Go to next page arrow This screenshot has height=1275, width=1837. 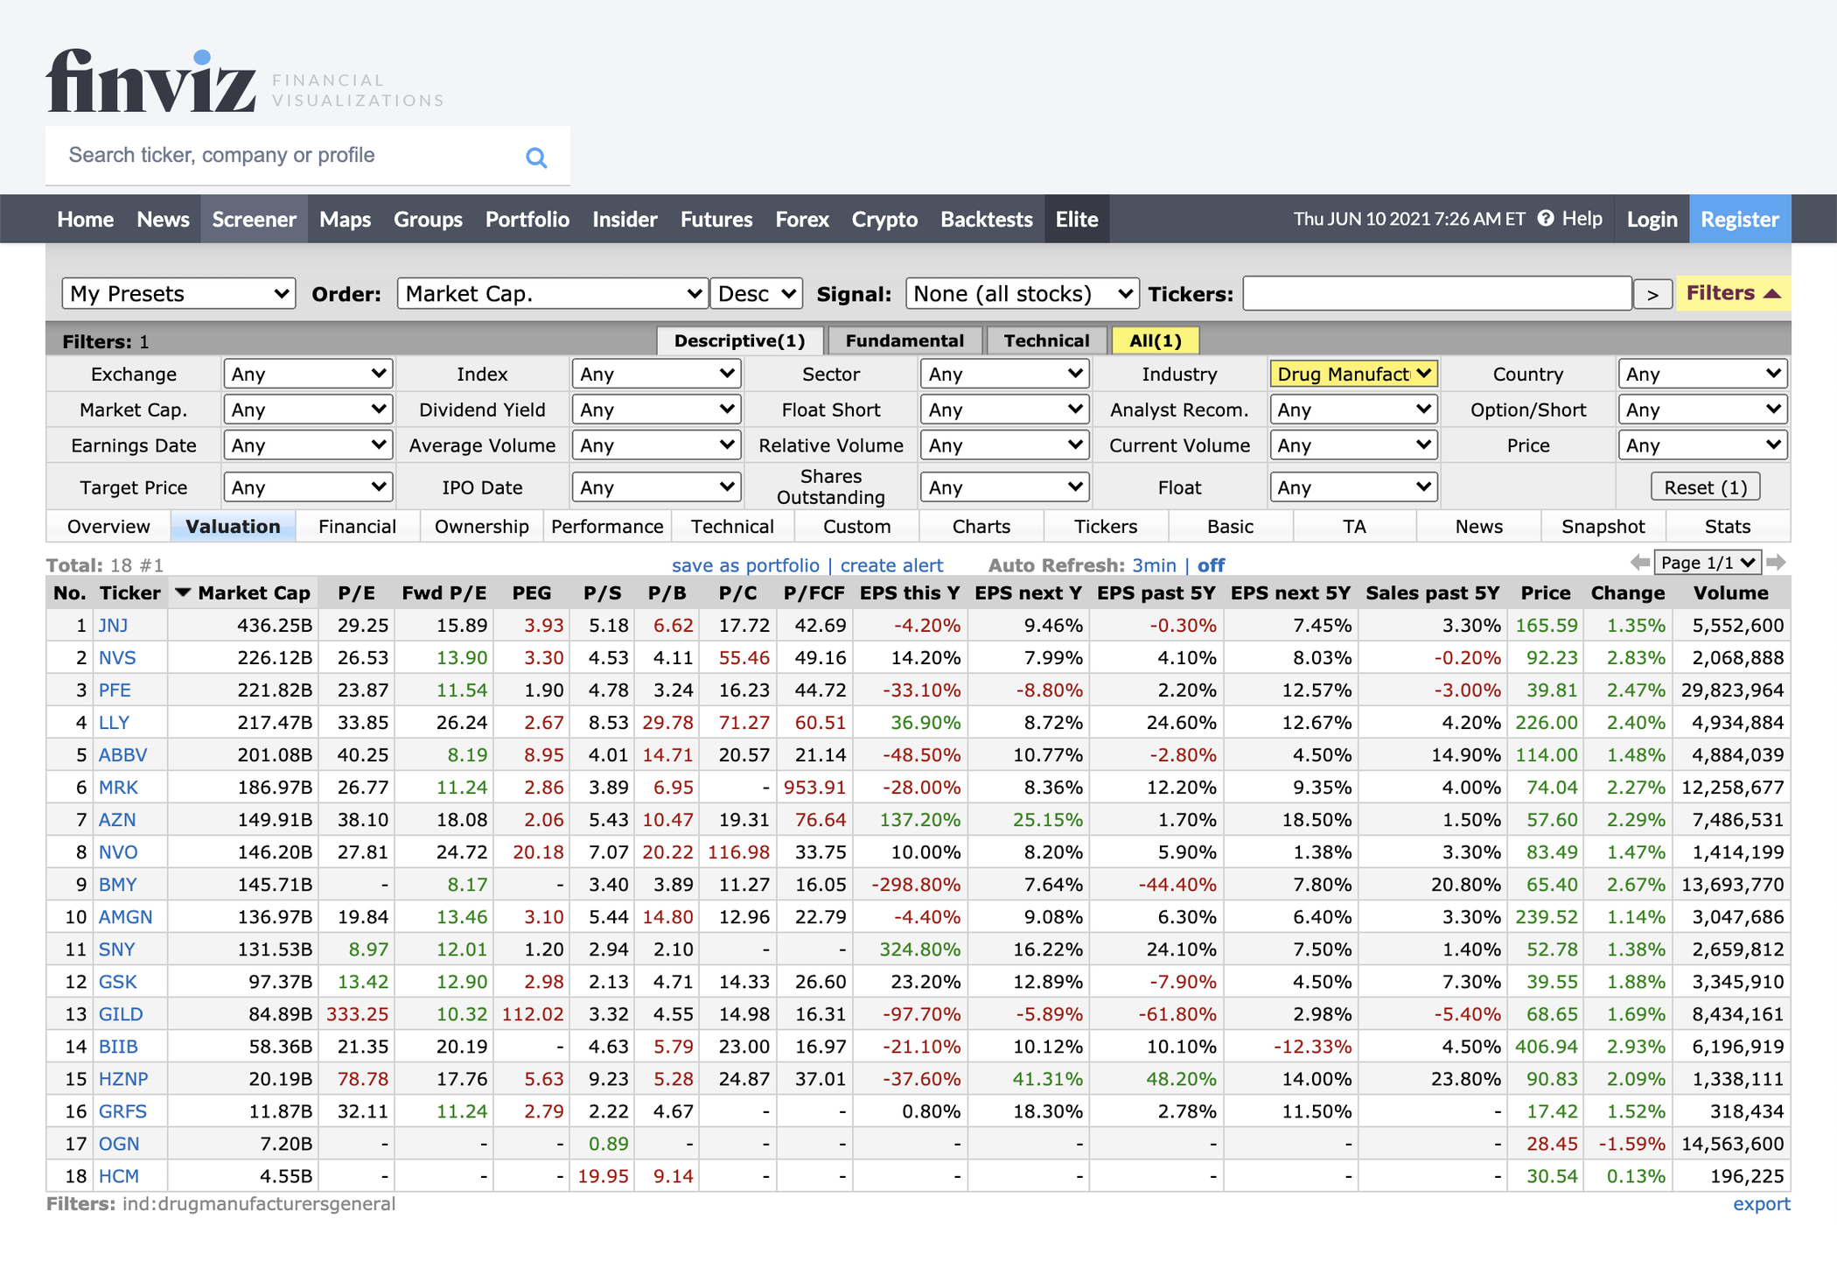coord(1776,563)
